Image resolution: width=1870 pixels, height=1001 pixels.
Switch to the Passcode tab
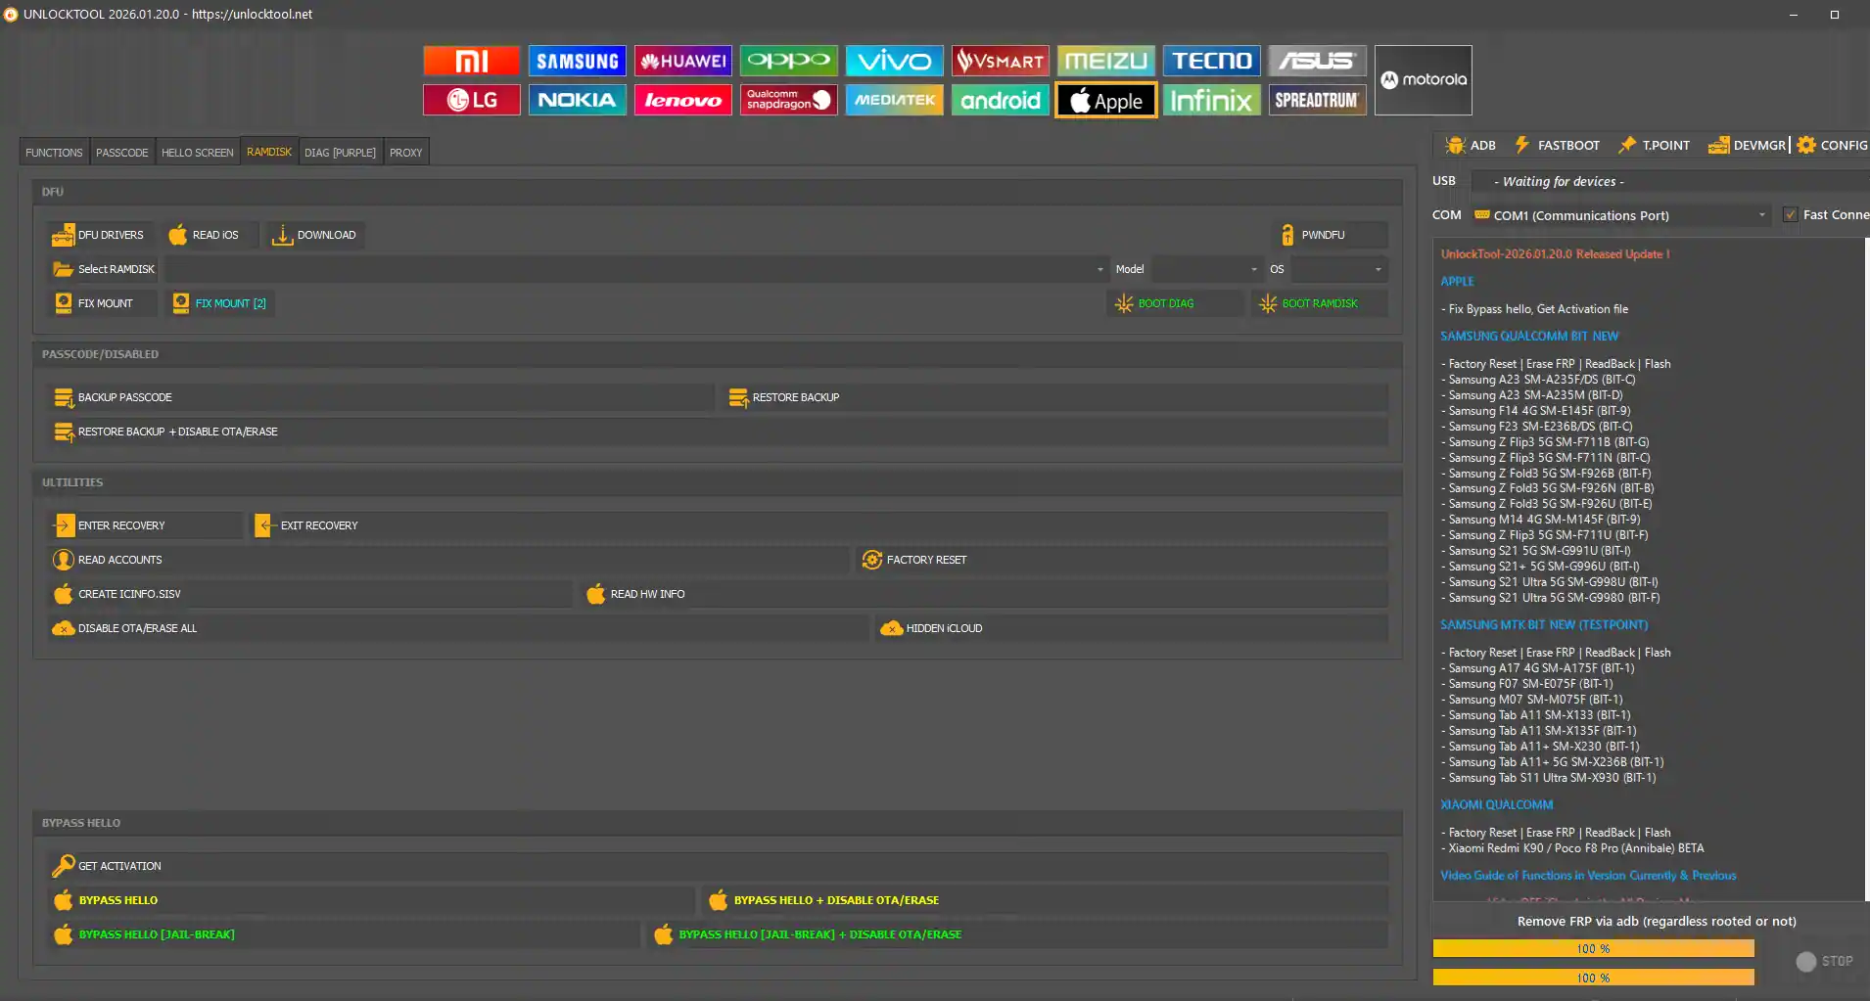click(122, 153)
